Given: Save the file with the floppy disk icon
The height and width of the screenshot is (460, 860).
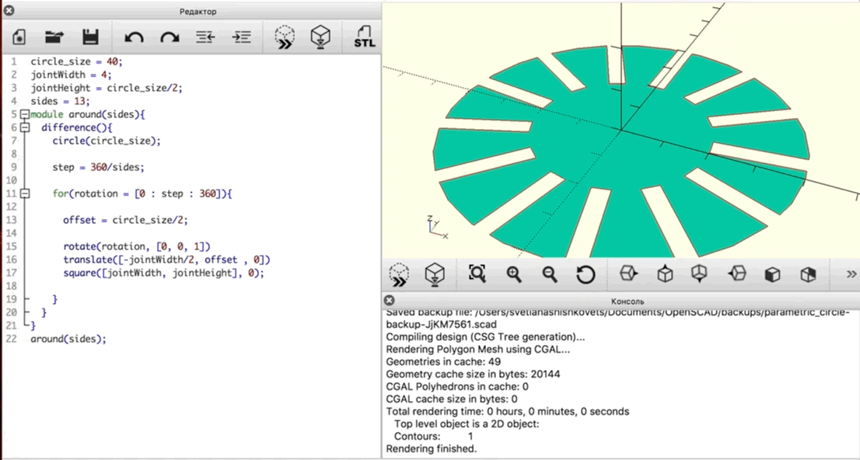Looking at the screenshot, I should click(x=90, y=37).
